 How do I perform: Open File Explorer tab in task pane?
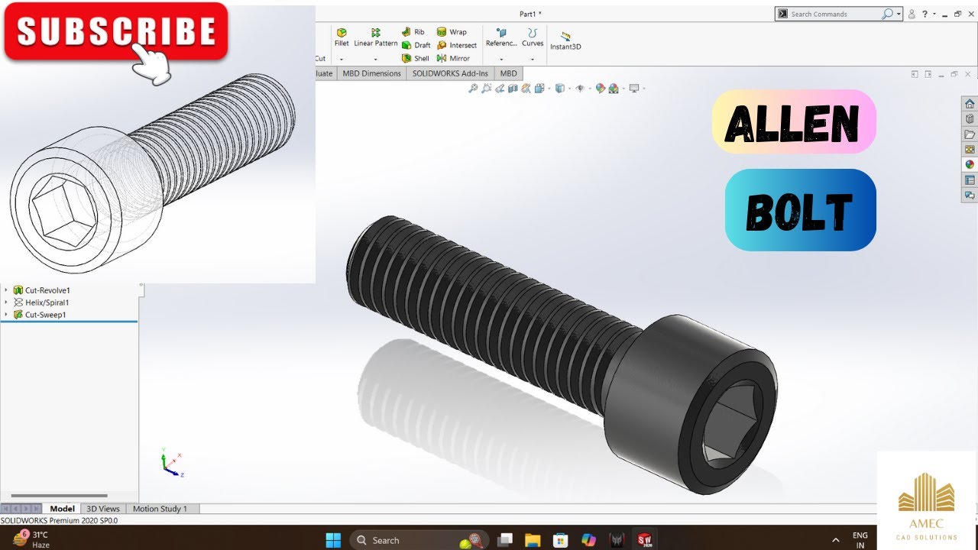[970, 134]
